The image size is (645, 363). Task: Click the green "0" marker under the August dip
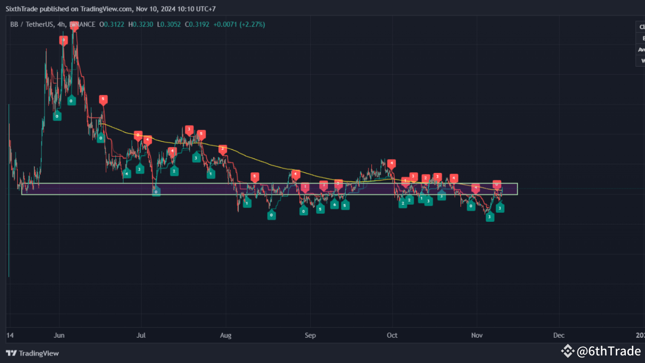pos(271,215)
